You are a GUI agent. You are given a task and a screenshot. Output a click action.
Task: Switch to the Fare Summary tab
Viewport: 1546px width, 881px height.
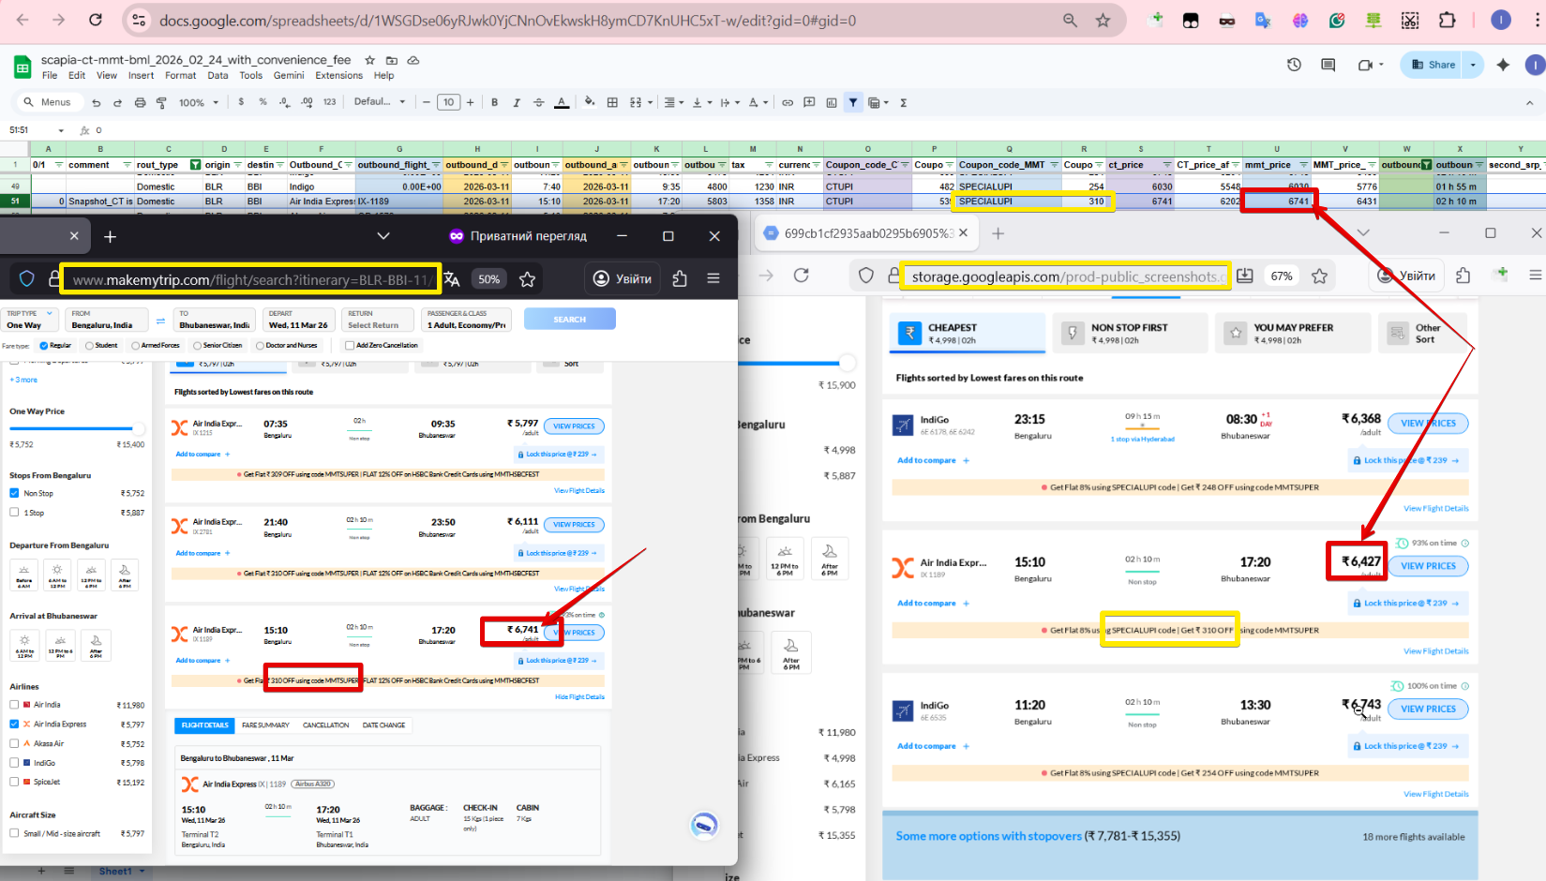(x=265, y=725)
